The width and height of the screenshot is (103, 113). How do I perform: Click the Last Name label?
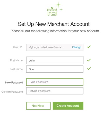coord(16,69)
